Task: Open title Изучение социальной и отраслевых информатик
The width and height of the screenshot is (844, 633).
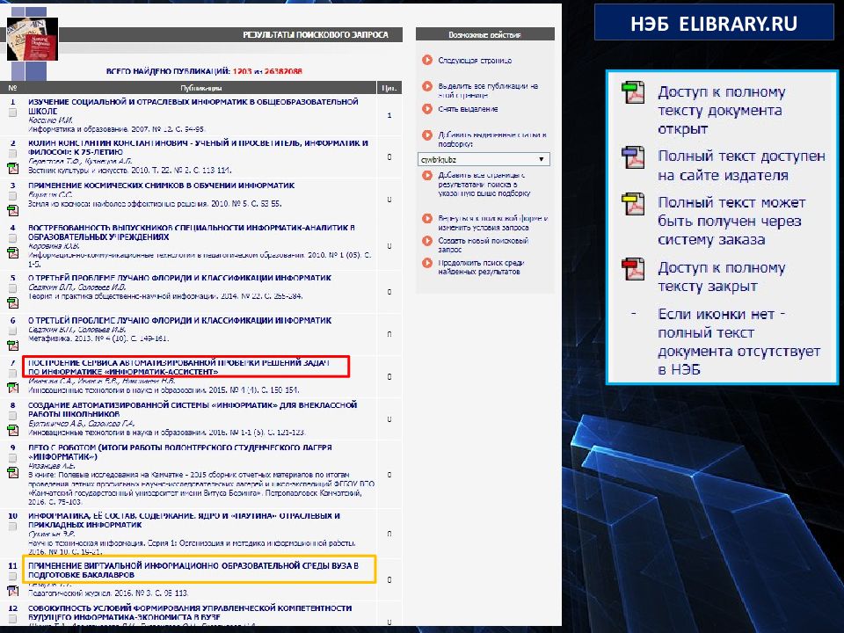Action: pyautogui.click(x=193, y=106)
